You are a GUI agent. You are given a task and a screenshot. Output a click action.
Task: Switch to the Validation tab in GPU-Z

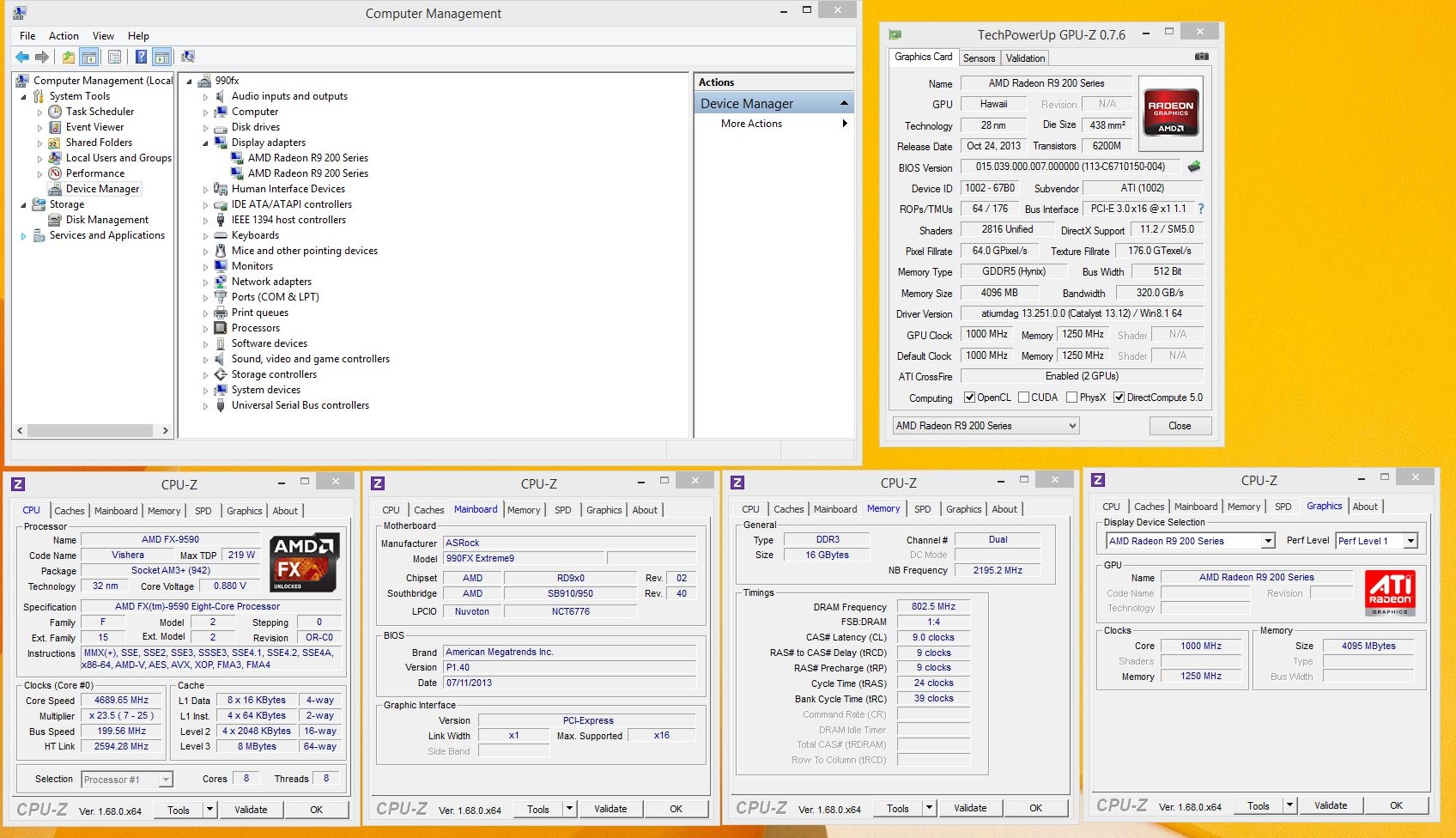1025,58
